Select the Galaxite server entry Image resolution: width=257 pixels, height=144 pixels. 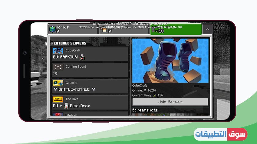click(x=90, y=86)
